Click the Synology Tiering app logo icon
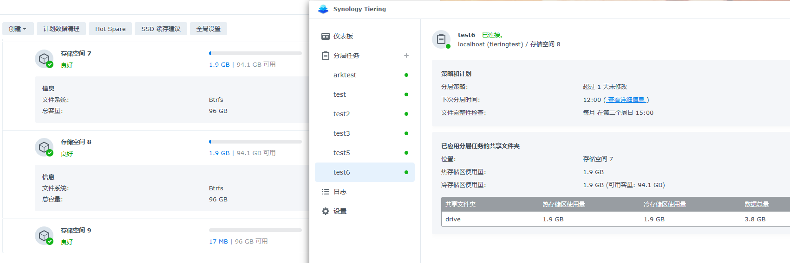Screen dimensions: 790x263 (x=323, y=9)
